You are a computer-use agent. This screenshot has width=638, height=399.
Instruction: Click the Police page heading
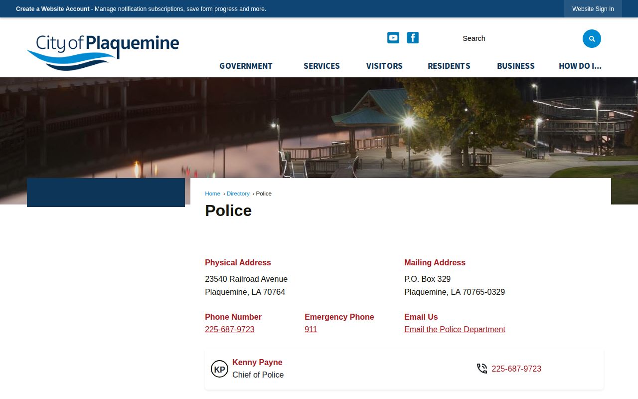pos(228,210)
